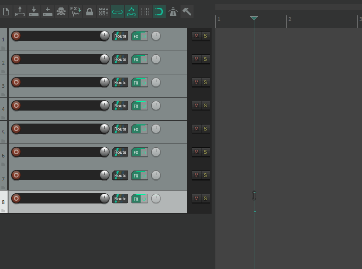Select track number 5
The image size is (362, 269).
tap(3, 132)
